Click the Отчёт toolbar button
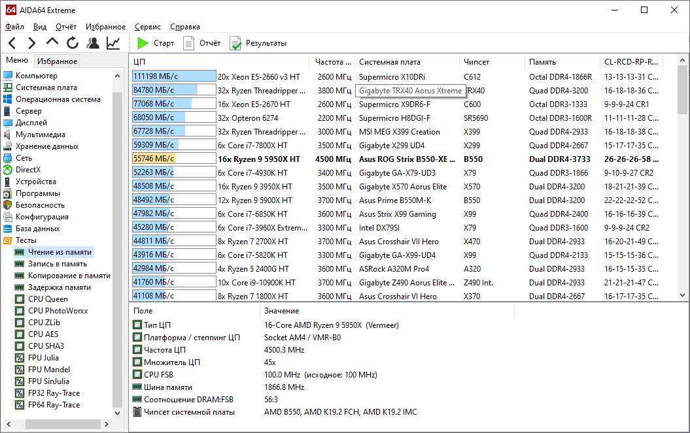Viewport: 690px width, 433px height. pyautogui.click(x=202, y=43)
